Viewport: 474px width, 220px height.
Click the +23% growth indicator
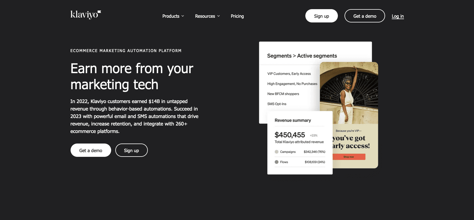[314, 135]
